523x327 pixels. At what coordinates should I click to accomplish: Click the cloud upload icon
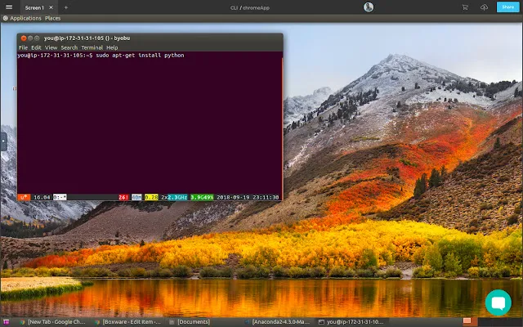pyautogui.click(x=484, y=7)
